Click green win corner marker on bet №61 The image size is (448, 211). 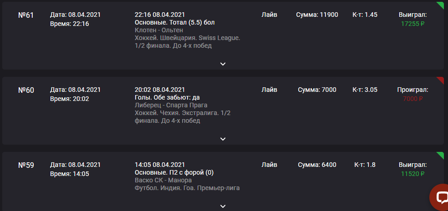[x=441, y=5]
